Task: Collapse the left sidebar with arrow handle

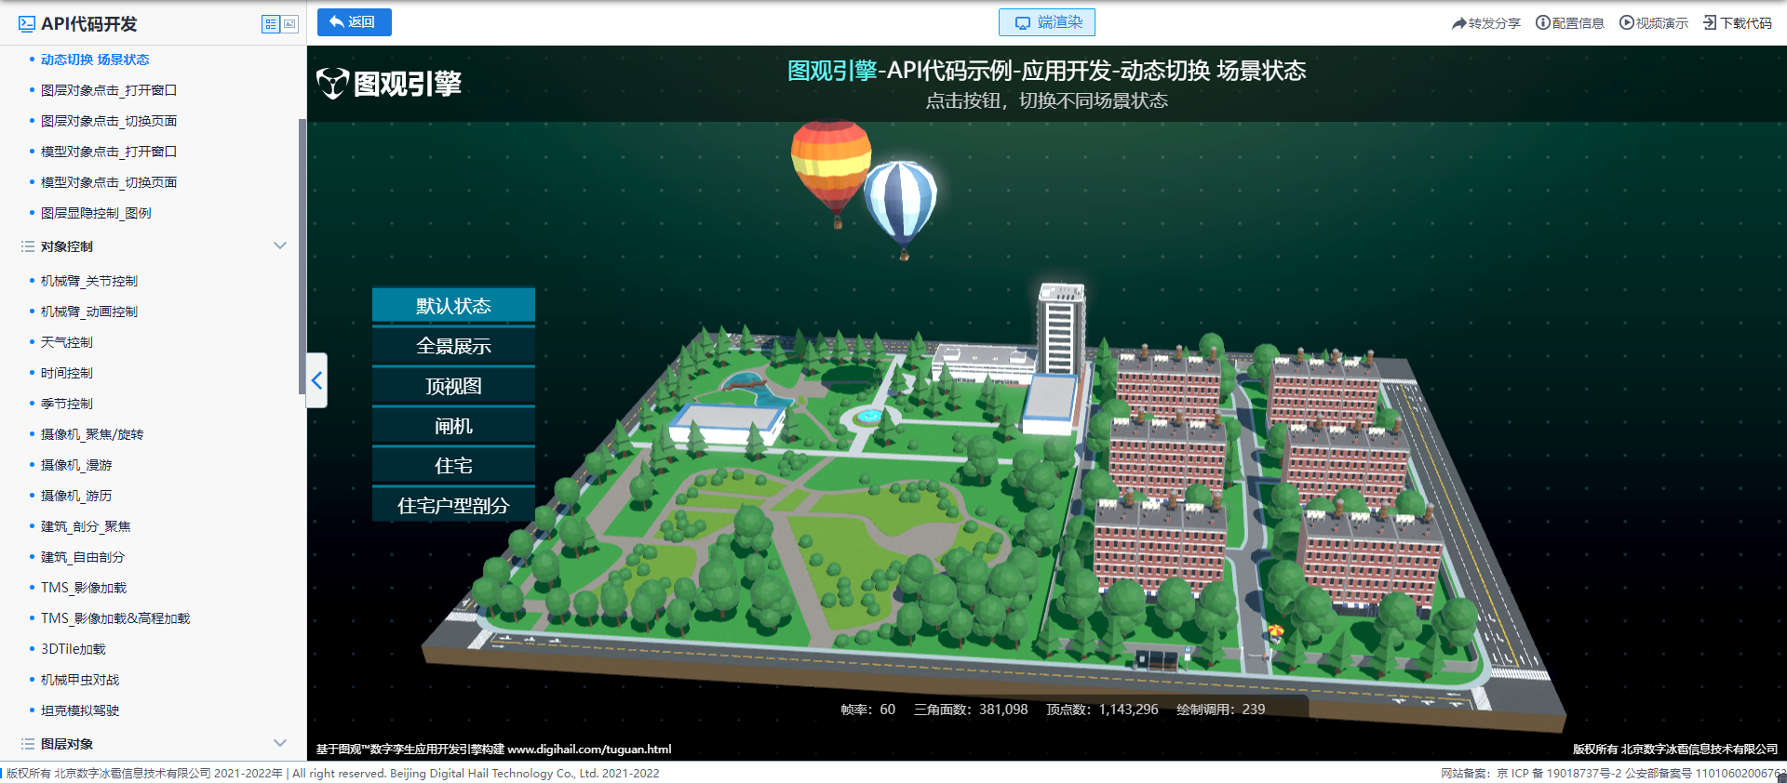Action: (316, 380)
